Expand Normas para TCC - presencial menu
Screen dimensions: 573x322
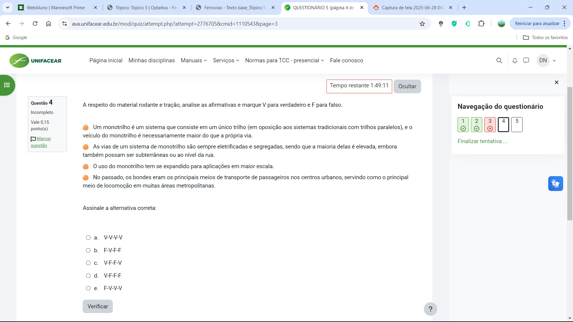point(284,61)
